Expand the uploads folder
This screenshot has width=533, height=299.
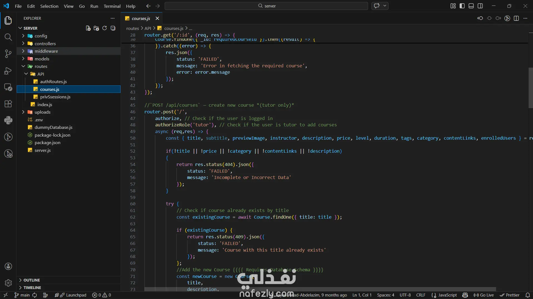coord(69,112)
